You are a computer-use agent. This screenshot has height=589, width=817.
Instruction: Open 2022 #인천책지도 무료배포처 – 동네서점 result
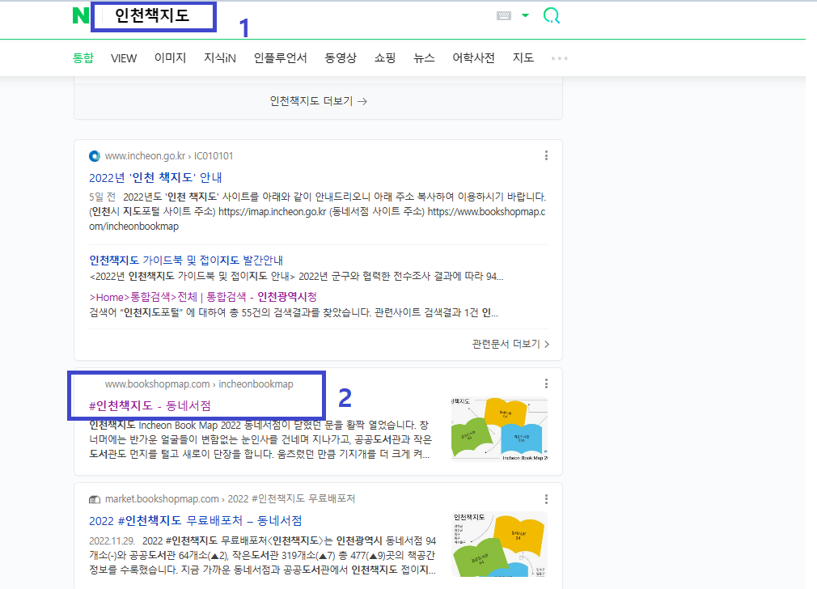tap(196, 521)
